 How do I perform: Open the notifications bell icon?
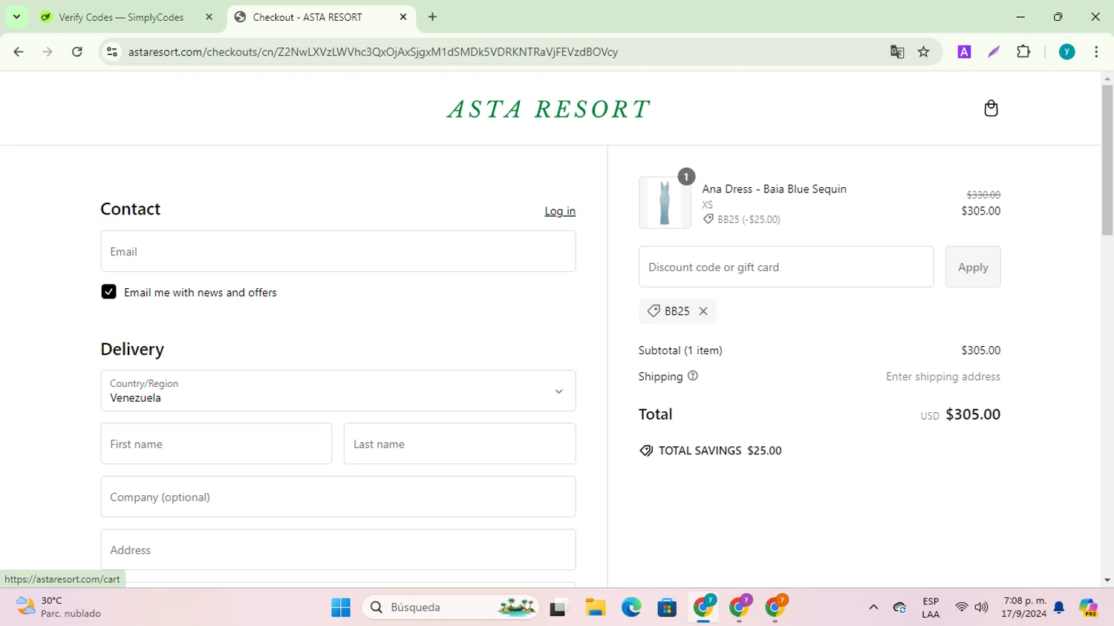click(1059, 607)
